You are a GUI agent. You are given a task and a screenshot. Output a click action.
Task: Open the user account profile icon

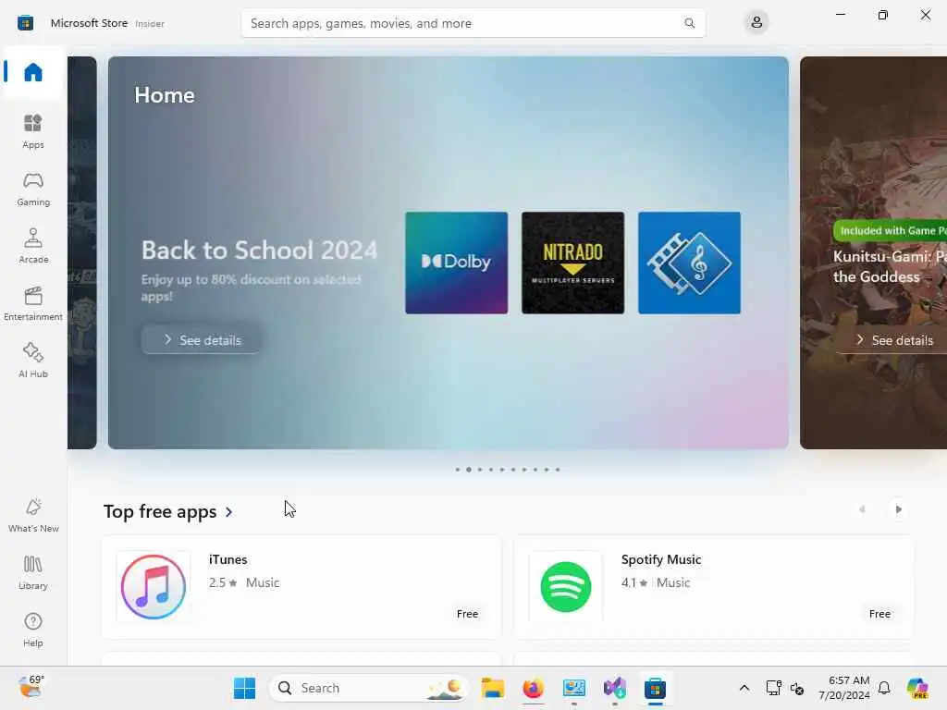click(756, 23)
